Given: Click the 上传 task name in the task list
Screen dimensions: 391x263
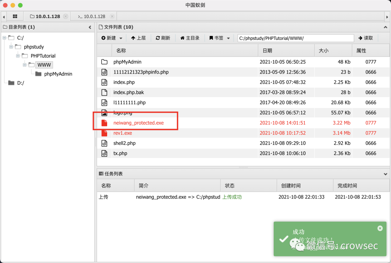Looking at the screenshot, I should (103, 197).
